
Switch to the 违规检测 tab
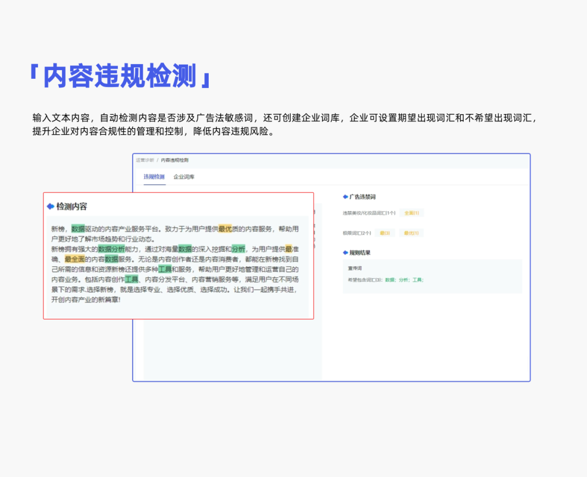tap(154, 177)
